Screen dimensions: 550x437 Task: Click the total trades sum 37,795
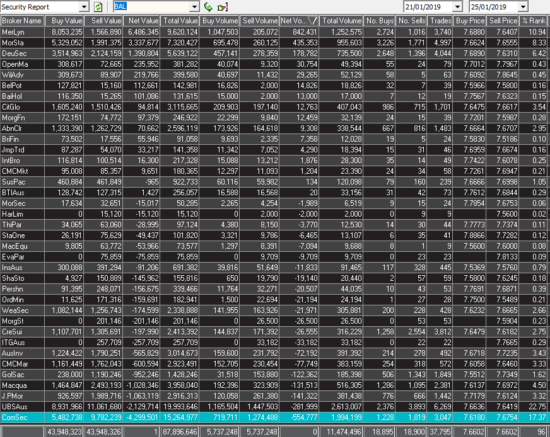click(x=440, y=432)
